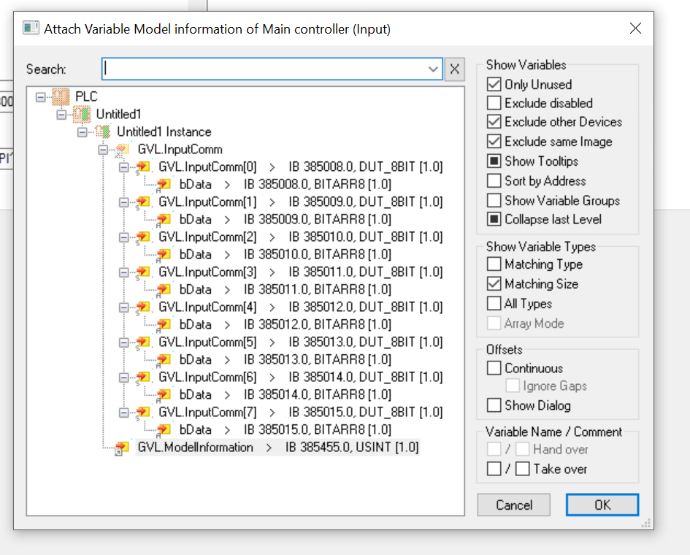Click the bData icon at IB 385013.0

pyautogui.click(x=164, y=359)
